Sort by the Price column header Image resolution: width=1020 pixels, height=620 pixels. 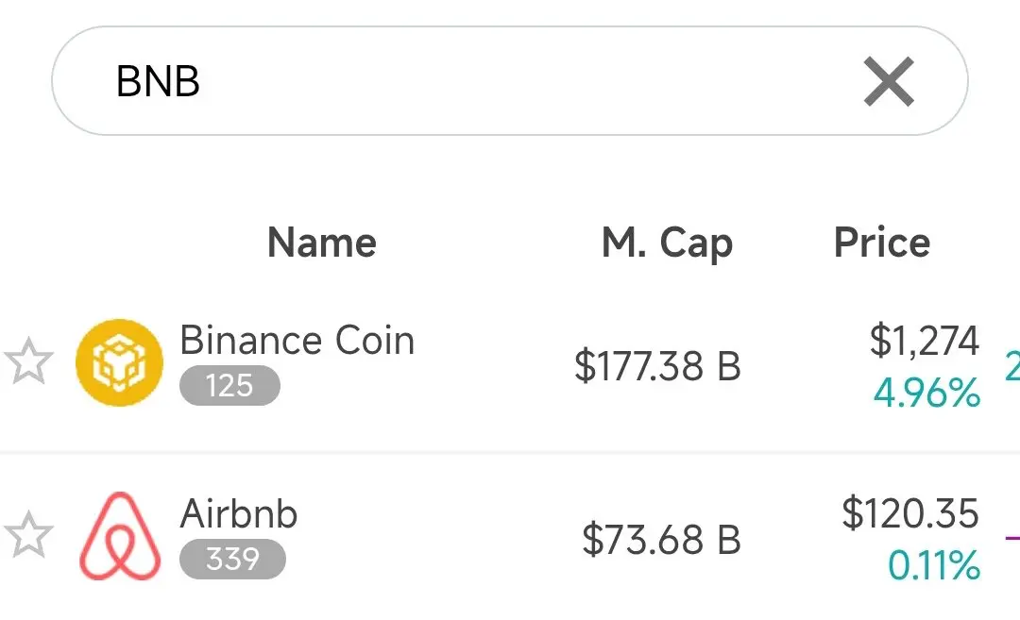[x=882, y=243]
